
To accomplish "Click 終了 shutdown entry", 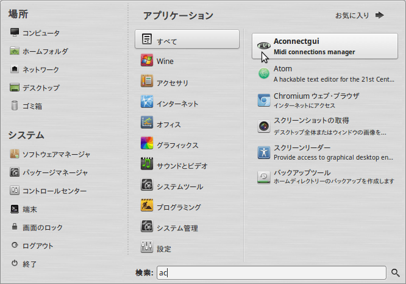I will click(29, 264).
